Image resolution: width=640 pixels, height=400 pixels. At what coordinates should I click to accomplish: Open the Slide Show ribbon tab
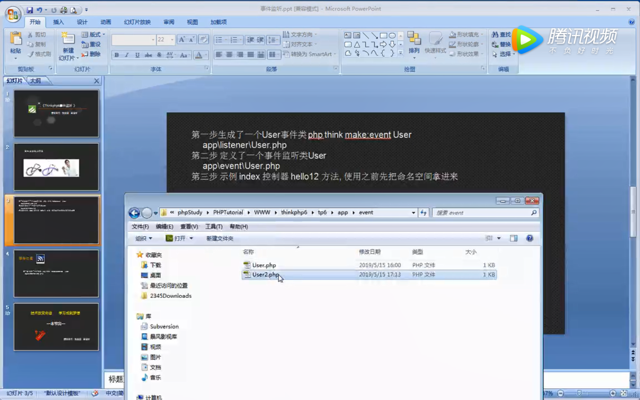pos(137,22)
